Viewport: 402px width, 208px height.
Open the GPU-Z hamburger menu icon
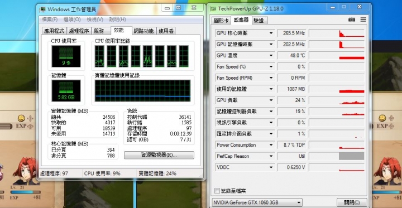[x=363, y=20]
